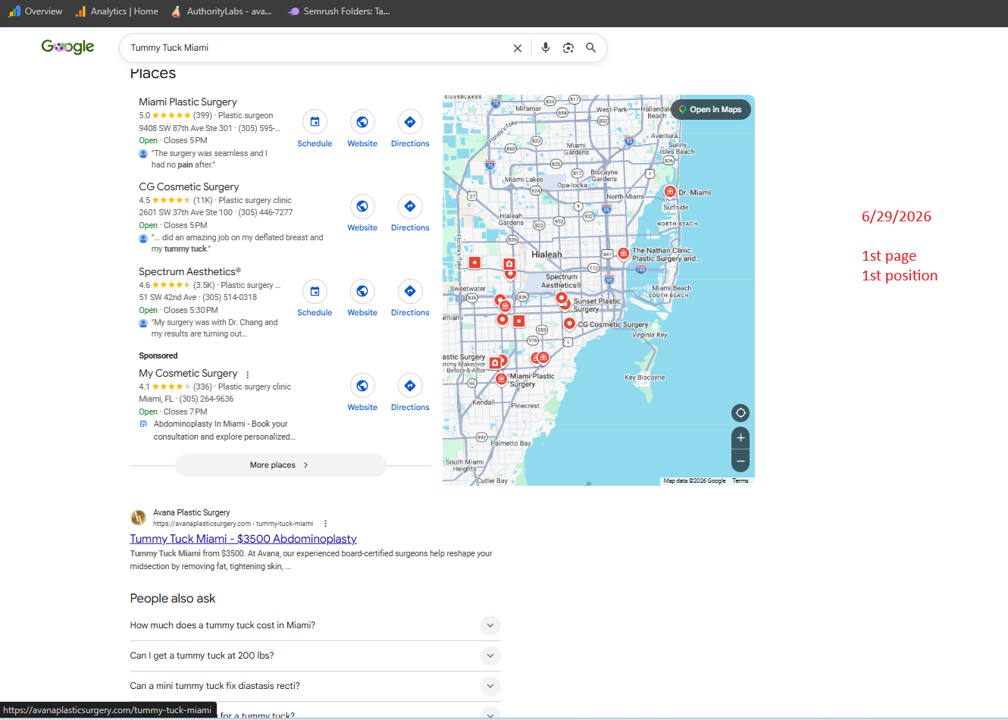Screen dimensions: 1008x720
Task: Open Spectrum Aesthetics listing title
Action: 189,271
